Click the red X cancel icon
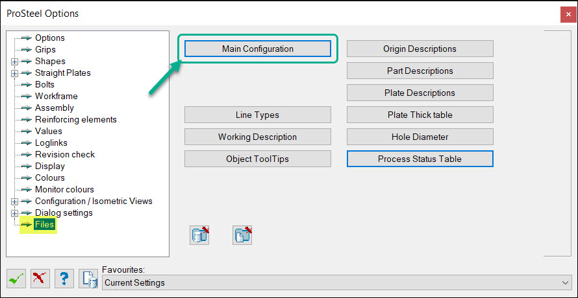Screen dimensions: 578x298 (x=40, y=279)
